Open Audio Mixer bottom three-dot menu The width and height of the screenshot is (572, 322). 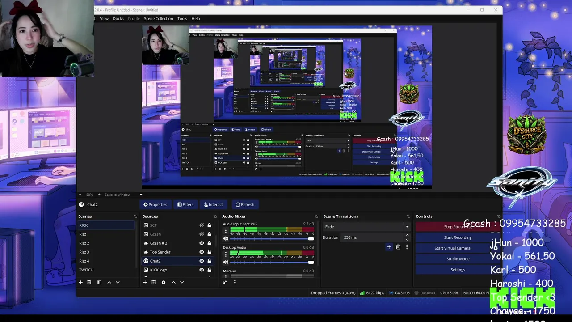tap(235, 282)
